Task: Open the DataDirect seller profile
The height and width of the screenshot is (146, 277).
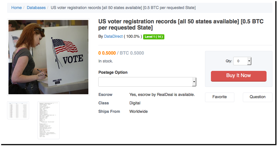Action: click(113, 36)
